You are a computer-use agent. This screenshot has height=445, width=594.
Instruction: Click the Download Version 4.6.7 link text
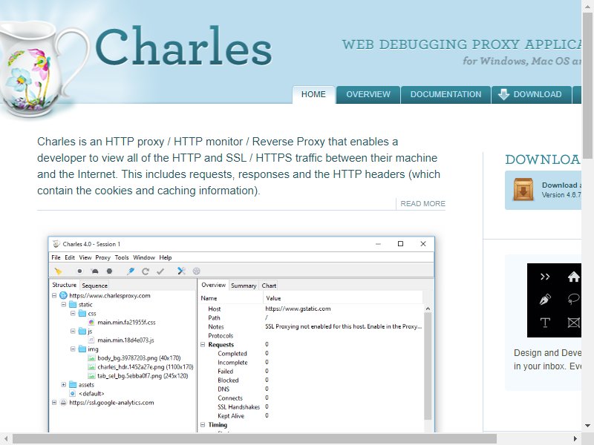pos(561,190)
